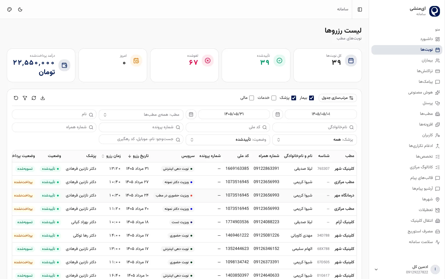Sort by زمان رزرو column header
Screen dimensions: 445x279
[111, 156]
